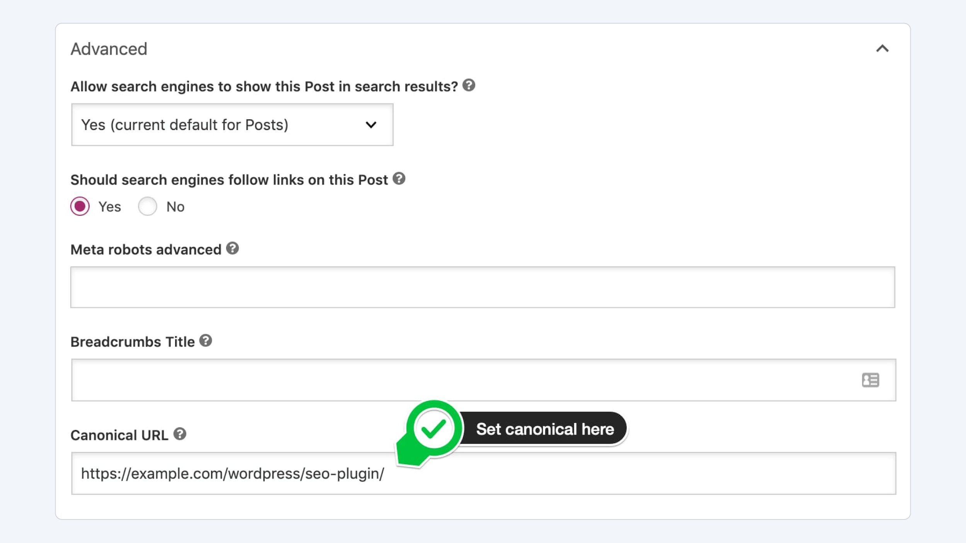This screenshot has width=966, height=543.
Task: Focus the Meta robots advanced input
Action: [x=482, y=287]
